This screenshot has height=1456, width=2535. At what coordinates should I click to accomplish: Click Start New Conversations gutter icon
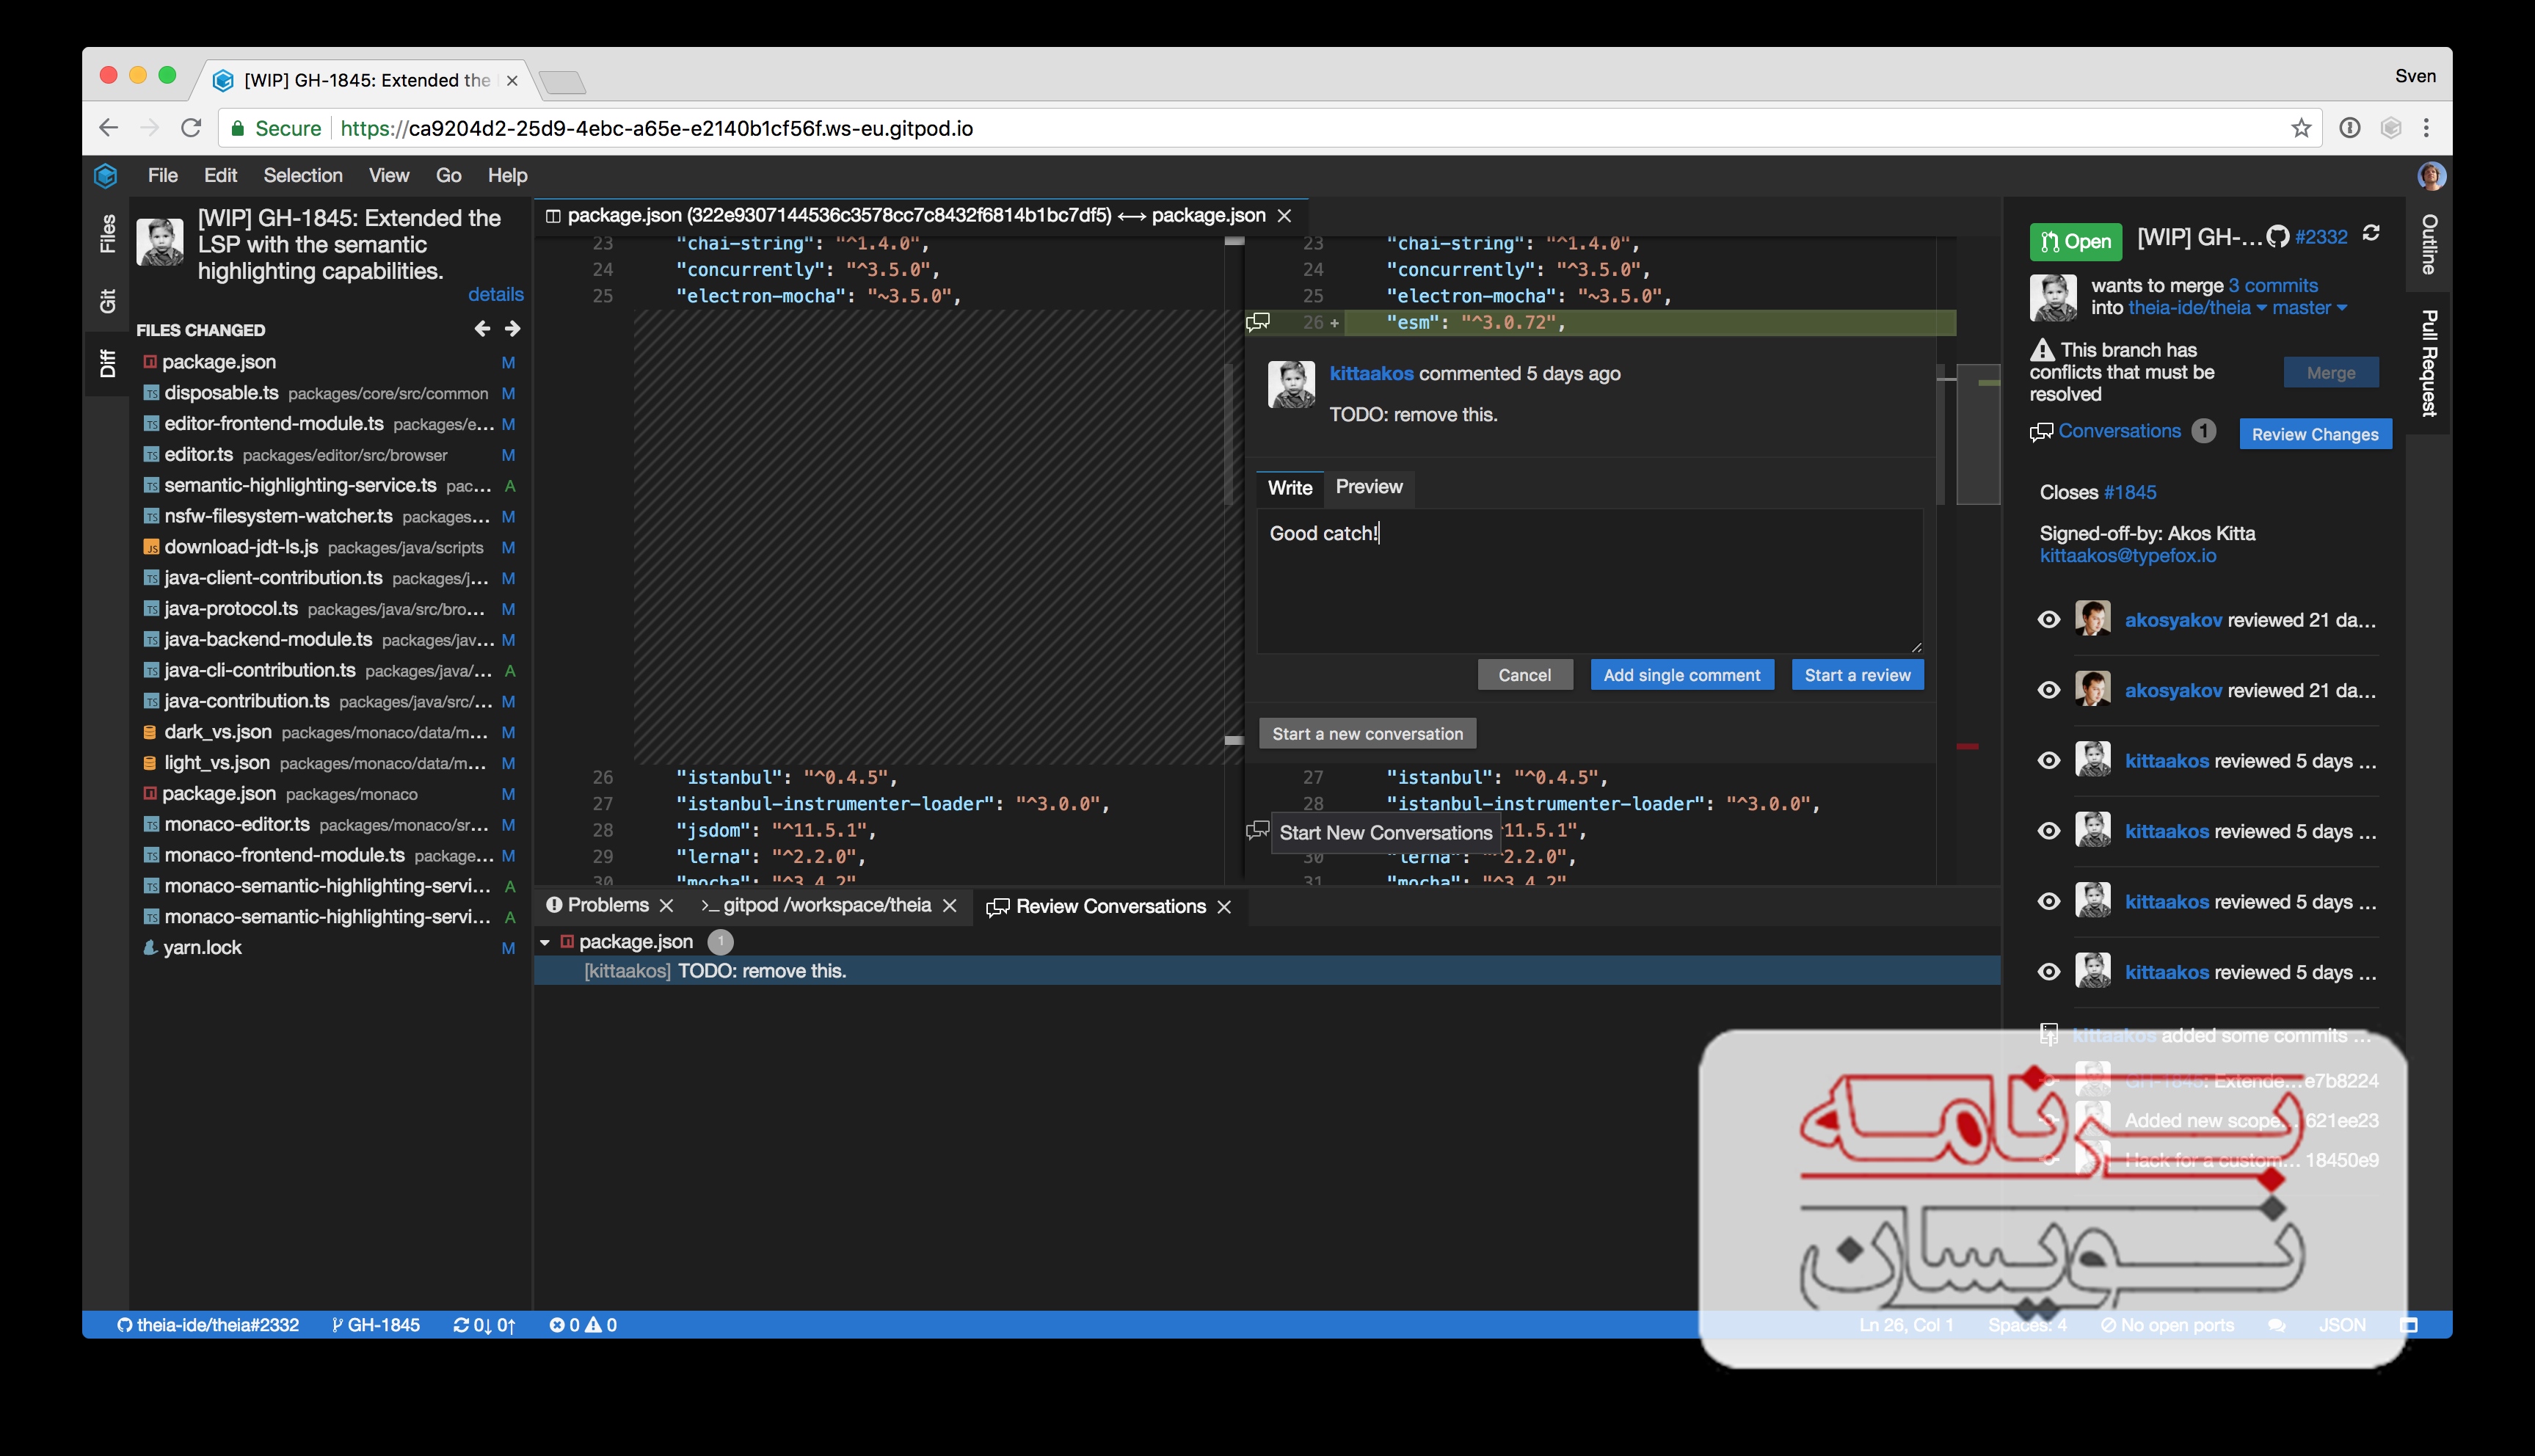[x=1257, y=831]
